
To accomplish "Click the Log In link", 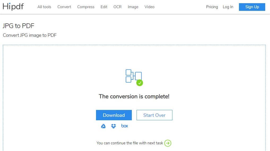I will click(228, 7).
